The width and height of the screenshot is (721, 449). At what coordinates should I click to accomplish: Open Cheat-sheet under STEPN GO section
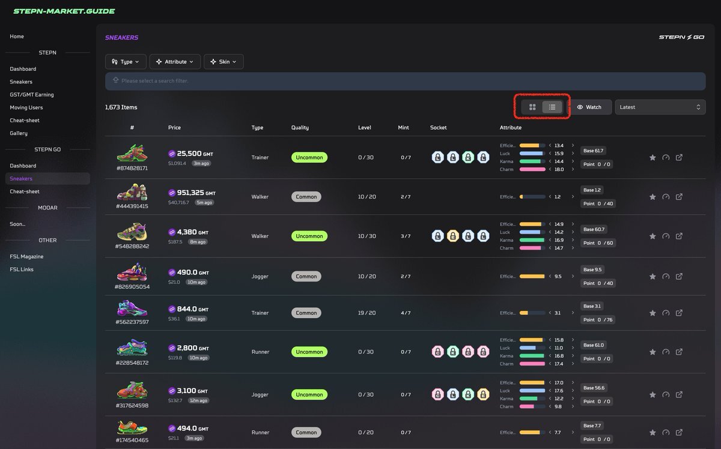click(x=25, y=191)
